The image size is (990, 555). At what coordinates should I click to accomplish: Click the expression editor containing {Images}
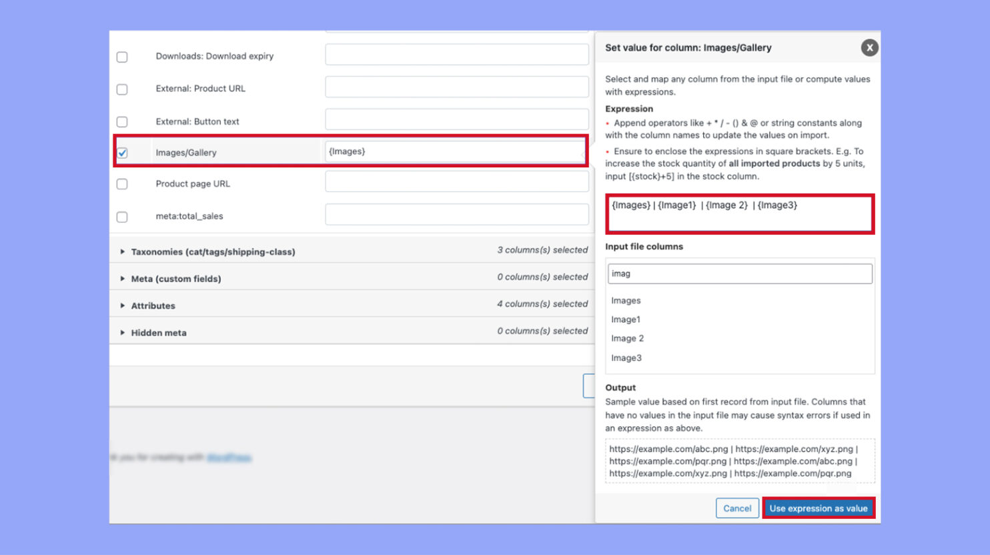(x=739, y=213)
